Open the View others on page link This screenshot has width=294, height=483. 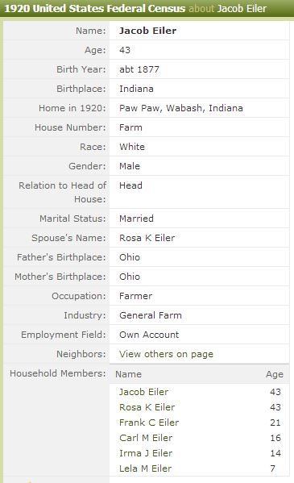[166, 354]
